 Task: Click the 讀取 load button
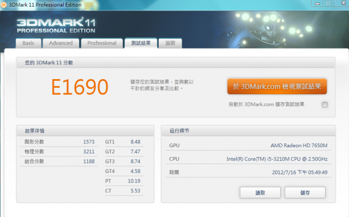coord(260,192)
